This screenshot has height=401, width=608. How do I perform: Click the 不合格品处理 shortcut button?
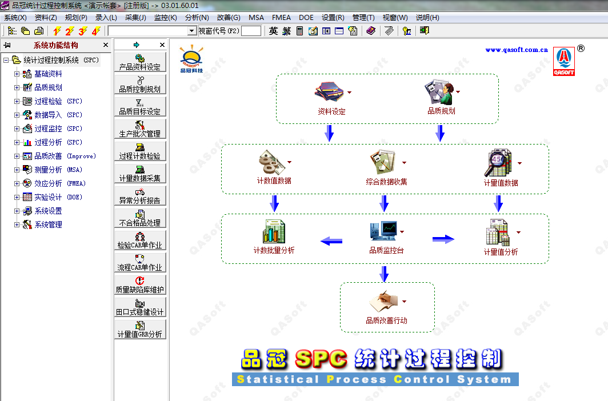click(140, 218)
